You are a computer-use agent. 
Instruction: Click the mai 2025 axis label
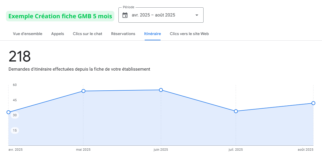83,150
